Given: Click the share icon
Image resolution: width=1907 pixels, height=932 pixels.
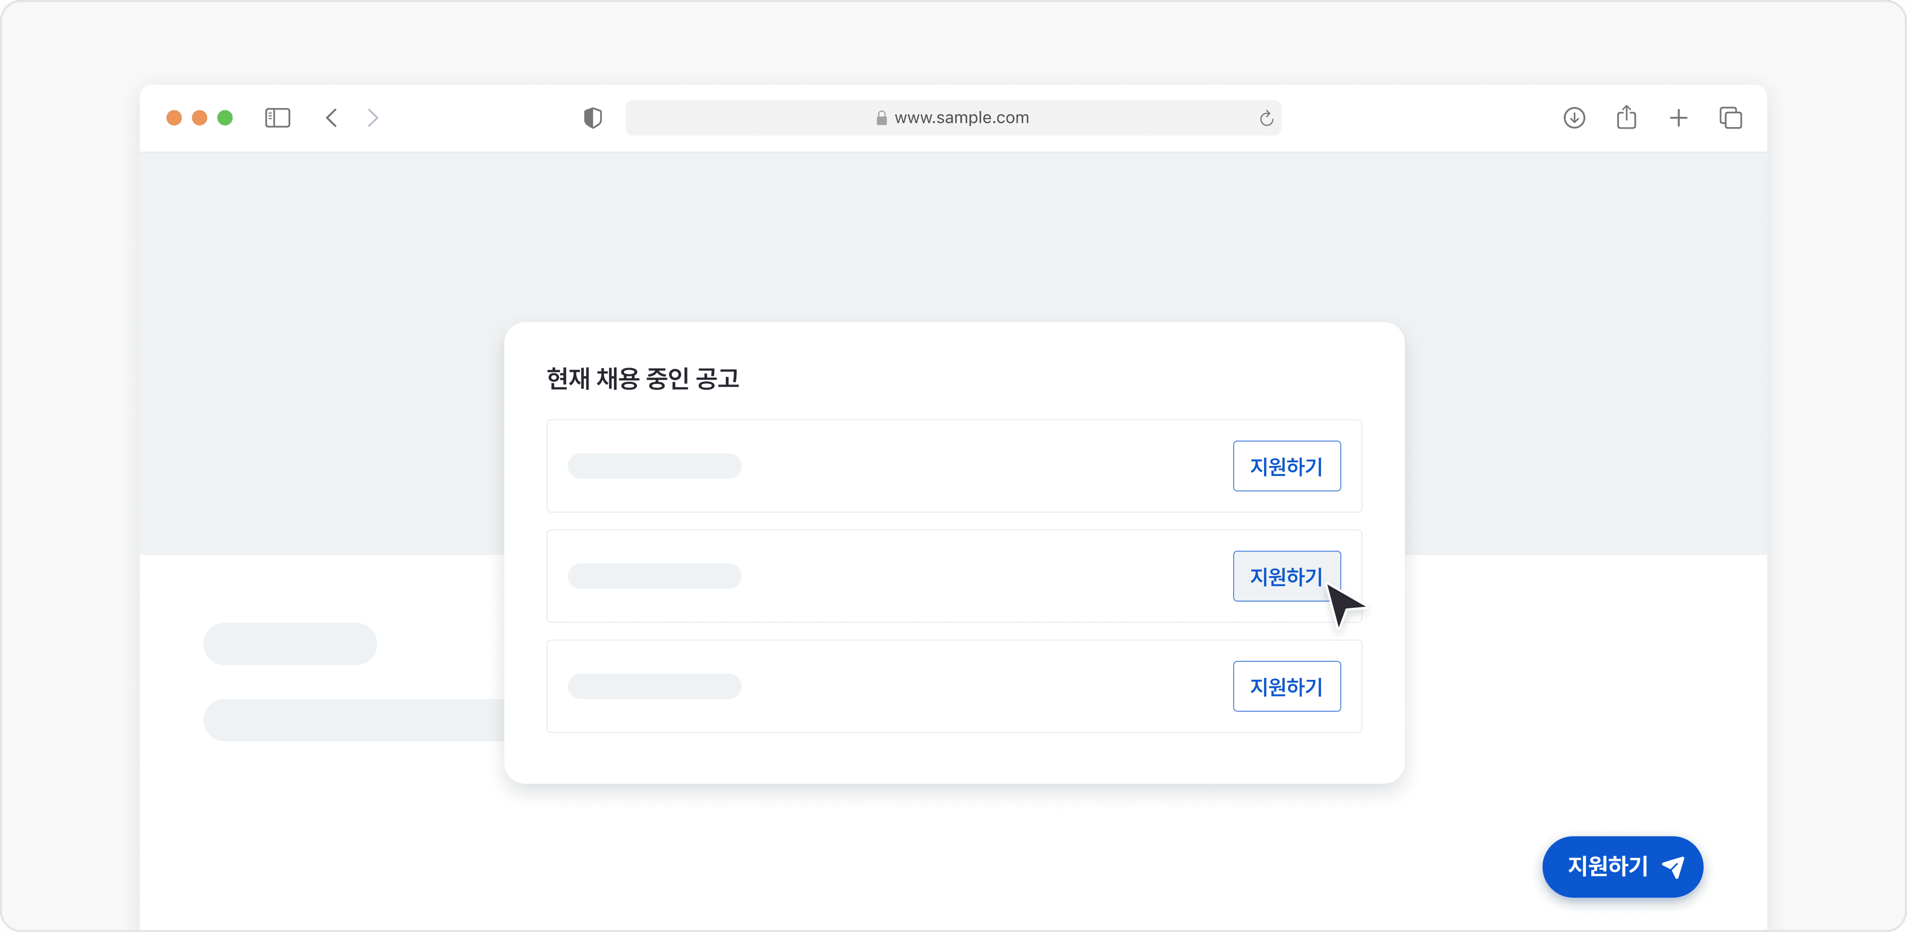Looking at the screenshot, I should point(1626,118).
